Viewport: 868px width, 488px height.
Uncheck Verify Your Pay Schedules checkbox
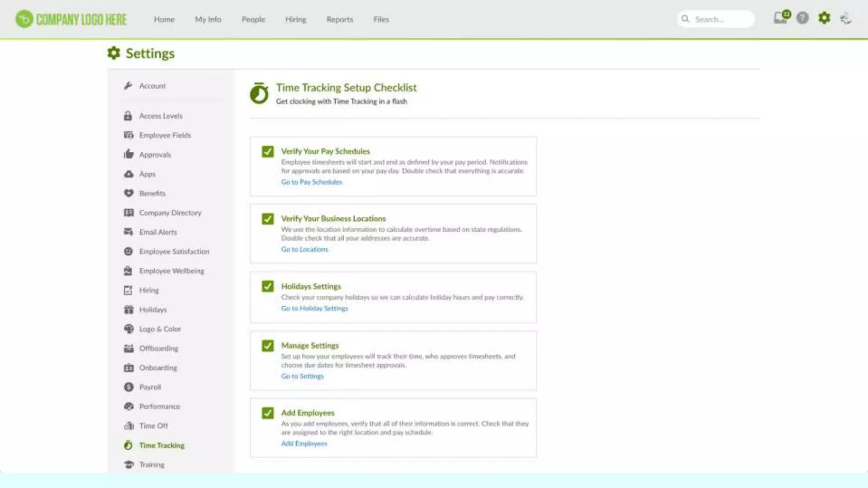click(267, 152)
